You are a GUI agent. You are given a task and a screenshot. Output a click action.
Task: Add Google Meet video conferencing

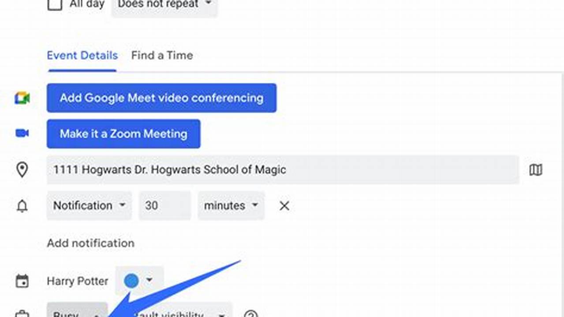(161, 98)
